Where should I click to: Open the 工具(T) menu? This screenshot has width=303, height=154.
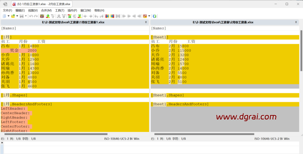coord(59,10)
